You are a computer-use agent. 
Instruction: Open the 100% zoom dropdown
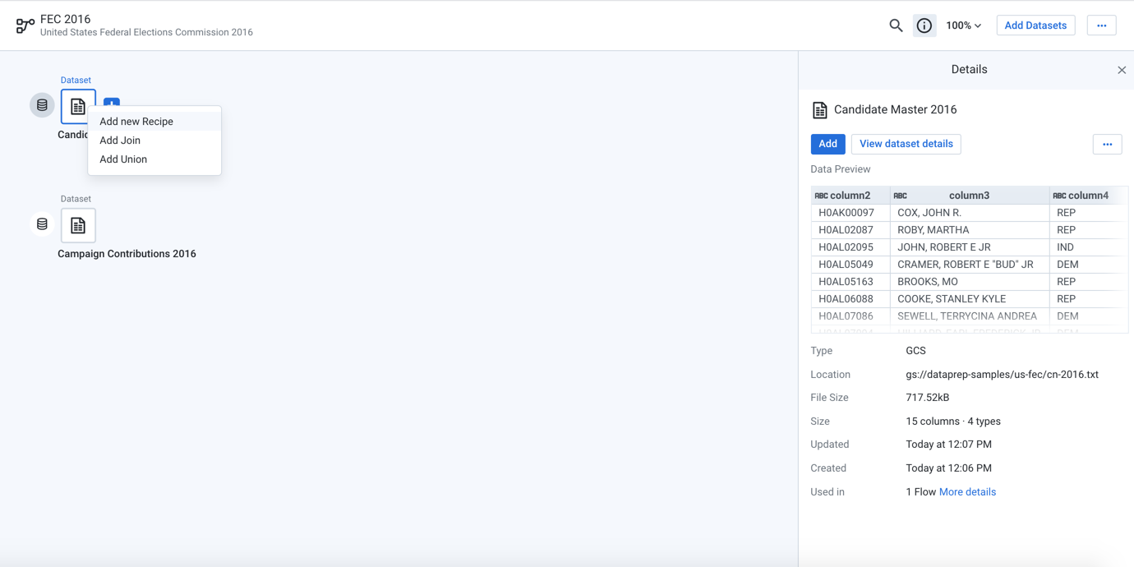point(963,25)
